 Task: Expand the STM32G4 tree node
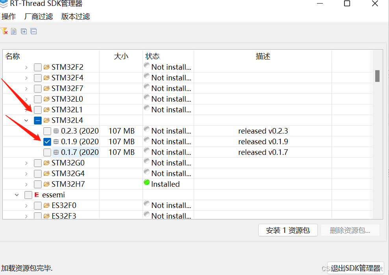pyautogui.click(x=26, y=174)
